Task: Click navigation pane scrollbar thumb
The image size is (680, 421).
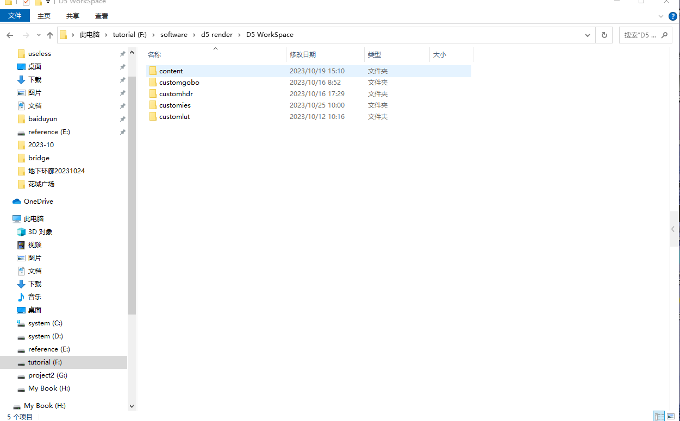Action: [x=132, y=196]
